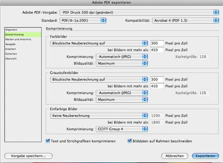Screen dimensions: 223x163
Task: Click Graustufenbilder 450 threshold resolution field
Action: [x=157, y=86]
